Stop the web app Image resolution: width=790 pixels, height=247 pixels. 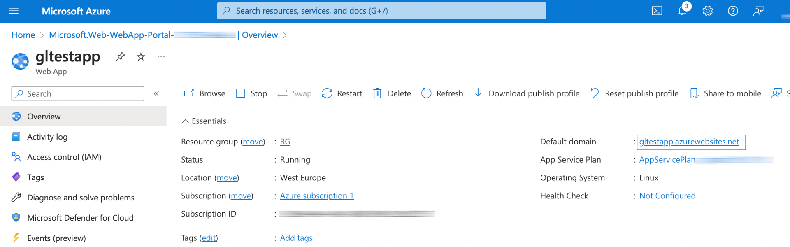click(x=251, y=93)
